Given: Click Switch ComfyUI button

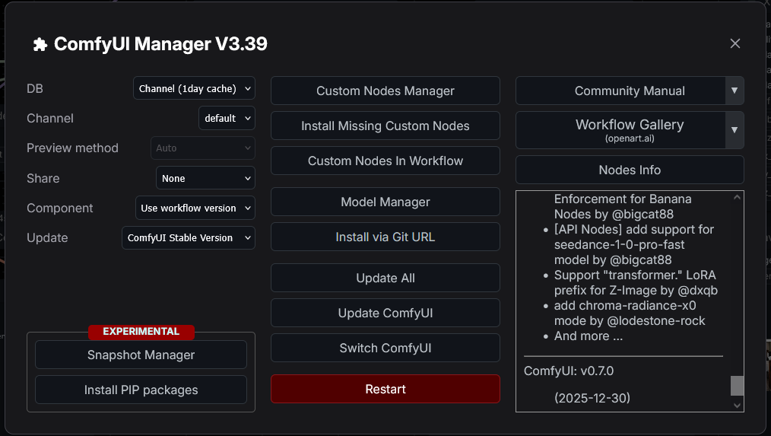Looking at the screenshot, I should pyautogui.click(x=385, y=348).
